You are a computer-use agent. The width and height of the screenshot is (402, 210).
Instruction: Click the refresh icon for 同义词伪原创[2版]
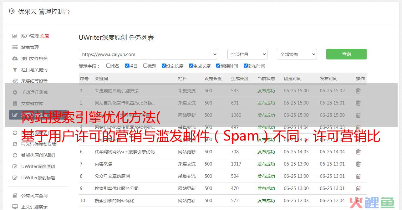pyautogui.click(x=15, y=144)
